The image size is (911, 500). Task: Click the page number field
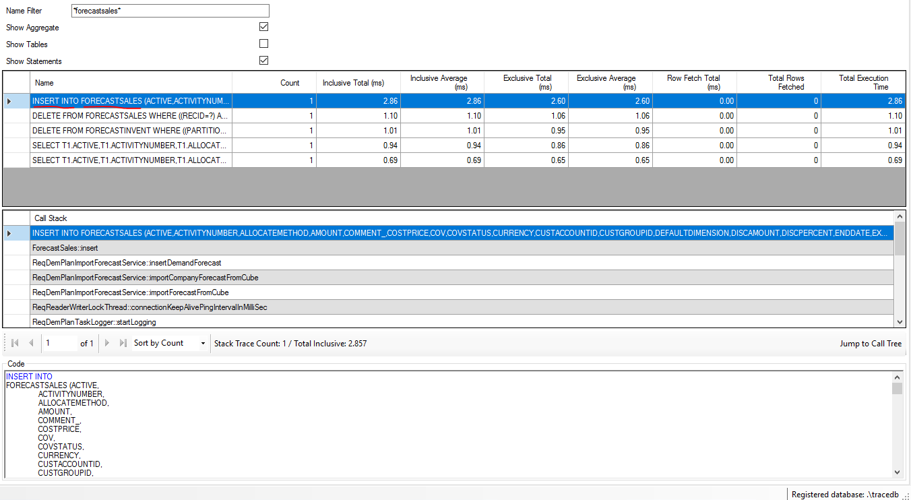(61, 344)
